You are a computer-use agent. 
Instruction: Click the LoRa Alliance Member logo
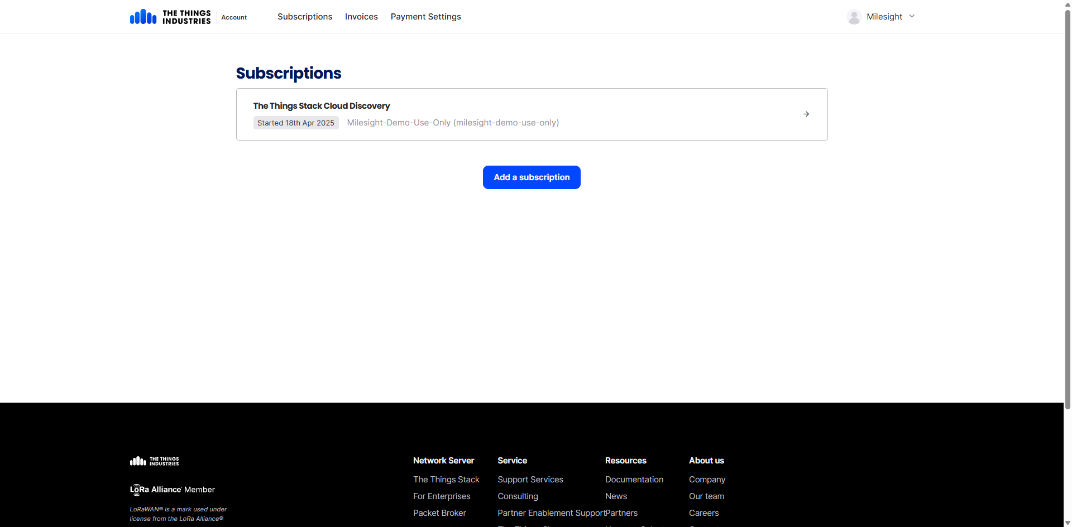pyautogui.click(x=173, y=490)
